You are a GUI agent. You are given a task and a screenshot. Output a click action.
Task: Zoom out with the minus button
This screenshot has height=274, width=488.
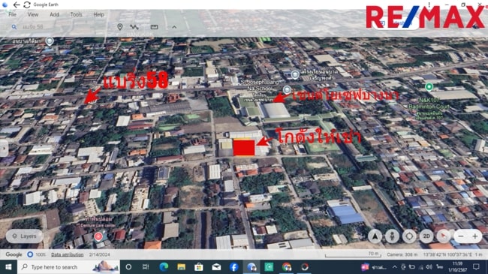point(461,236)
